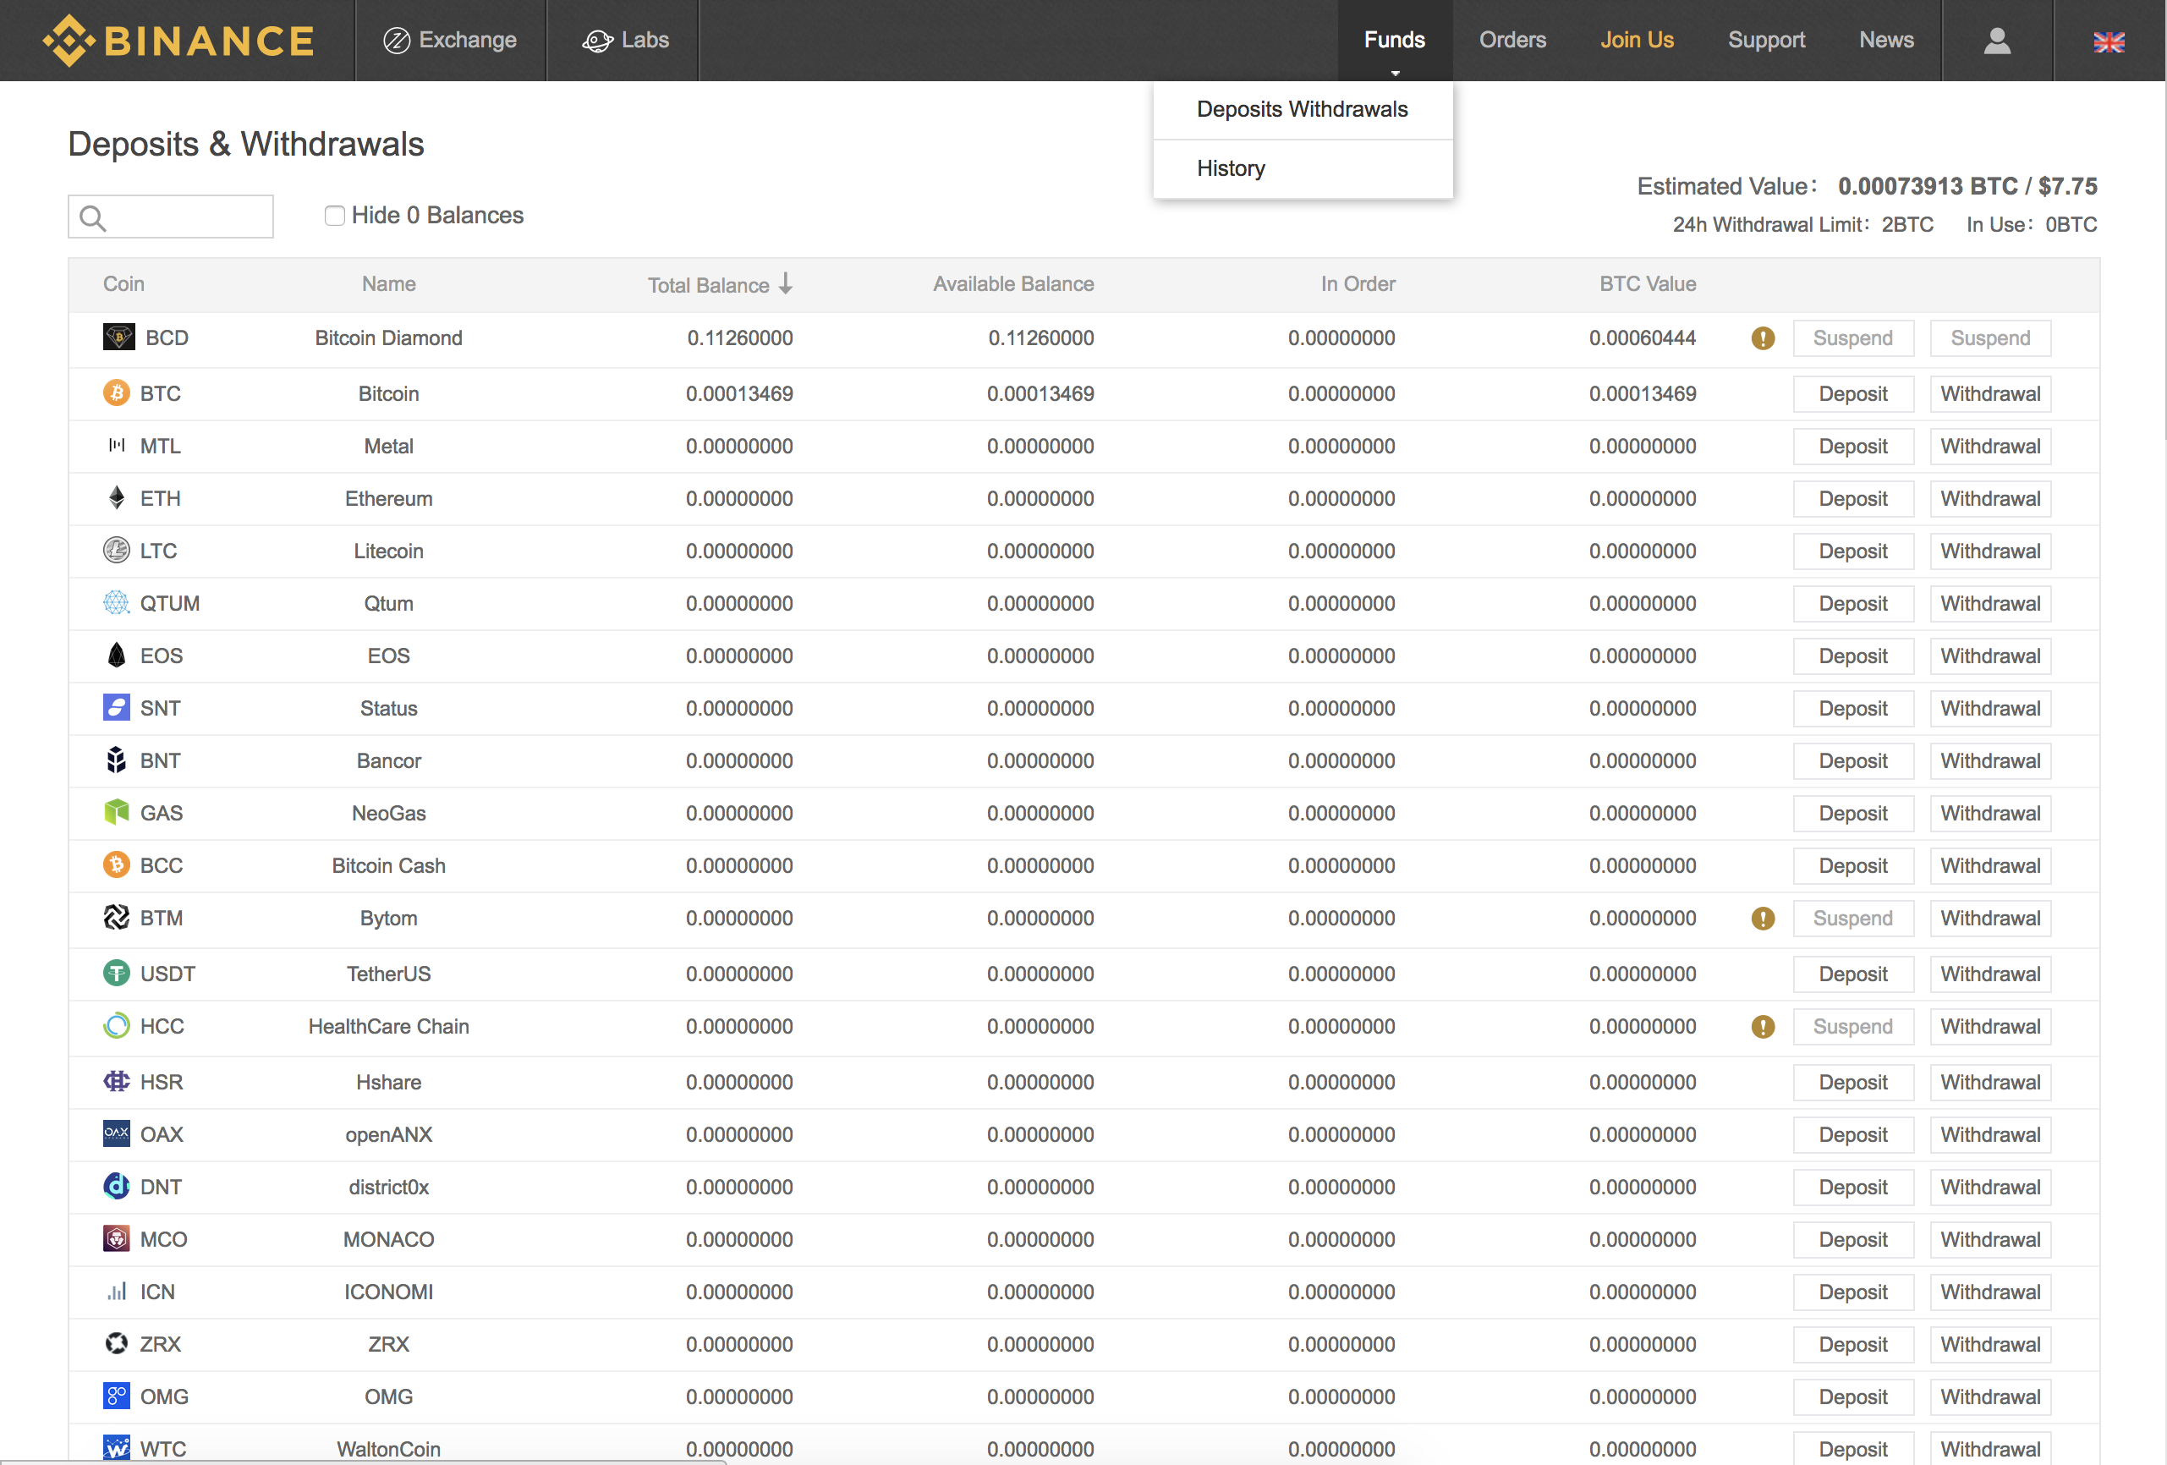Click the BCD BTC value 0.00060444
This screenshot has height=1465, width=2167.
(1642, 337)
